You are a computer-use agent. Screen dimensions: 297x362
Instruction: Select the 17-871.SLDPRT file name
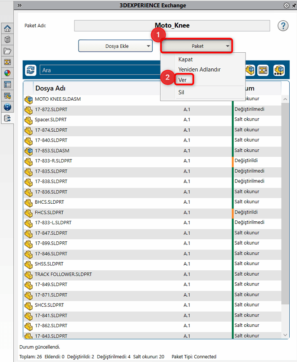(x=51, y=295)
